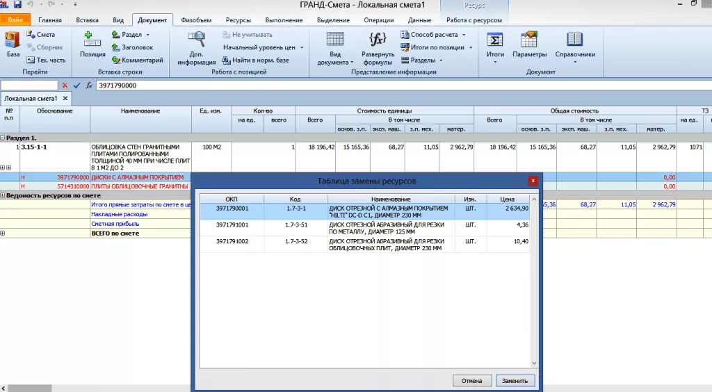Open document Параметры

pos(529,44)
